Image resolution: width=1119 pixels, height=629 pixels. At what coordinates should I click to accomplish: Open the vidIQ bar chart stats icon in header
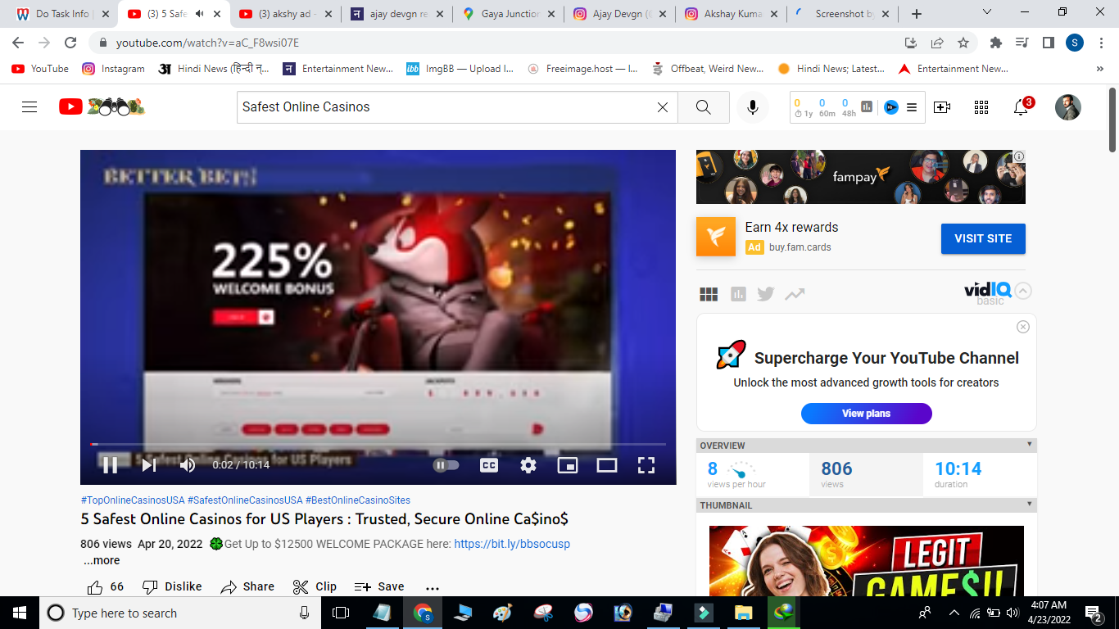pos(867,107)
